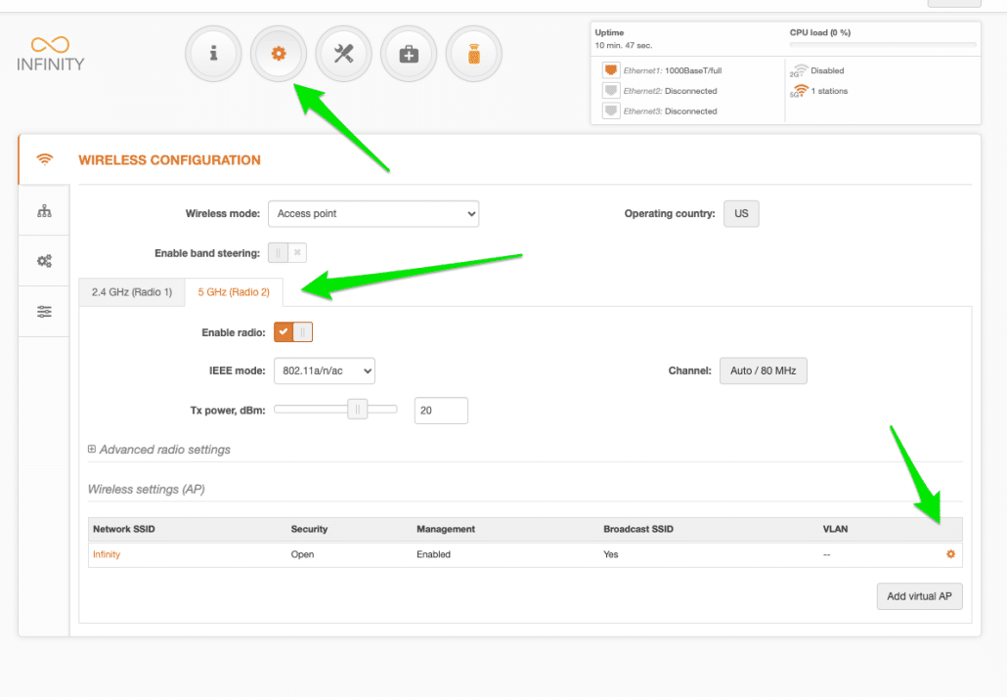Image resolution: width=1007 pixels, height=697 pixels.
Task: Open the services gears sidebar icon
Action: coord(44,261)
